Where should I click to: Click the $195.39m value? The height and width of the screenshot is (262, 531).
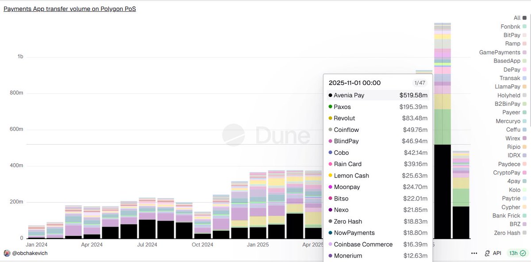413,107
